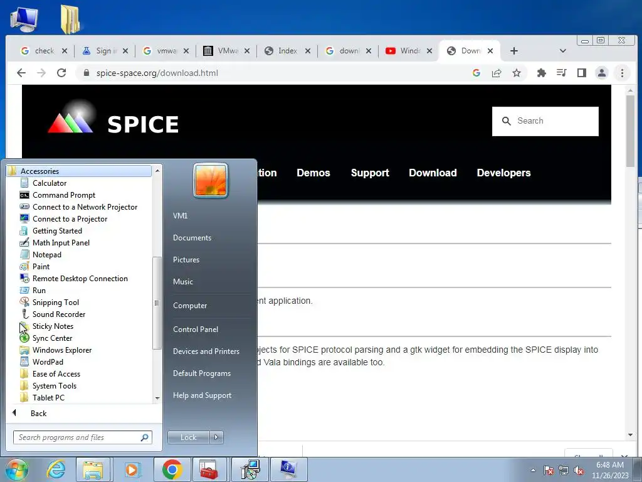Share this page icon in address bar
The image size is (642, 482).
pos(497,73)
